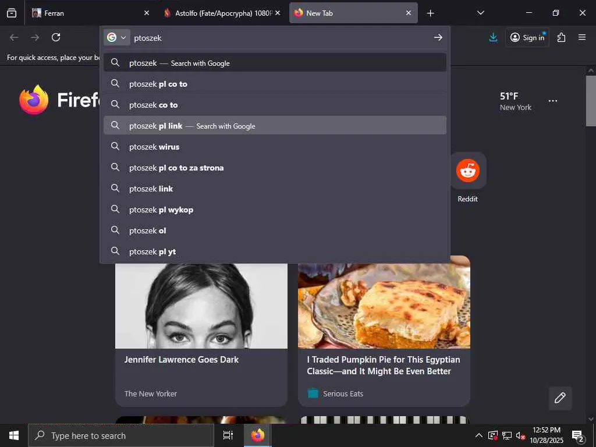The image size is (596, 447).
Task: Open the Extensions puzzle icon
Action: (x=562, y=37)
